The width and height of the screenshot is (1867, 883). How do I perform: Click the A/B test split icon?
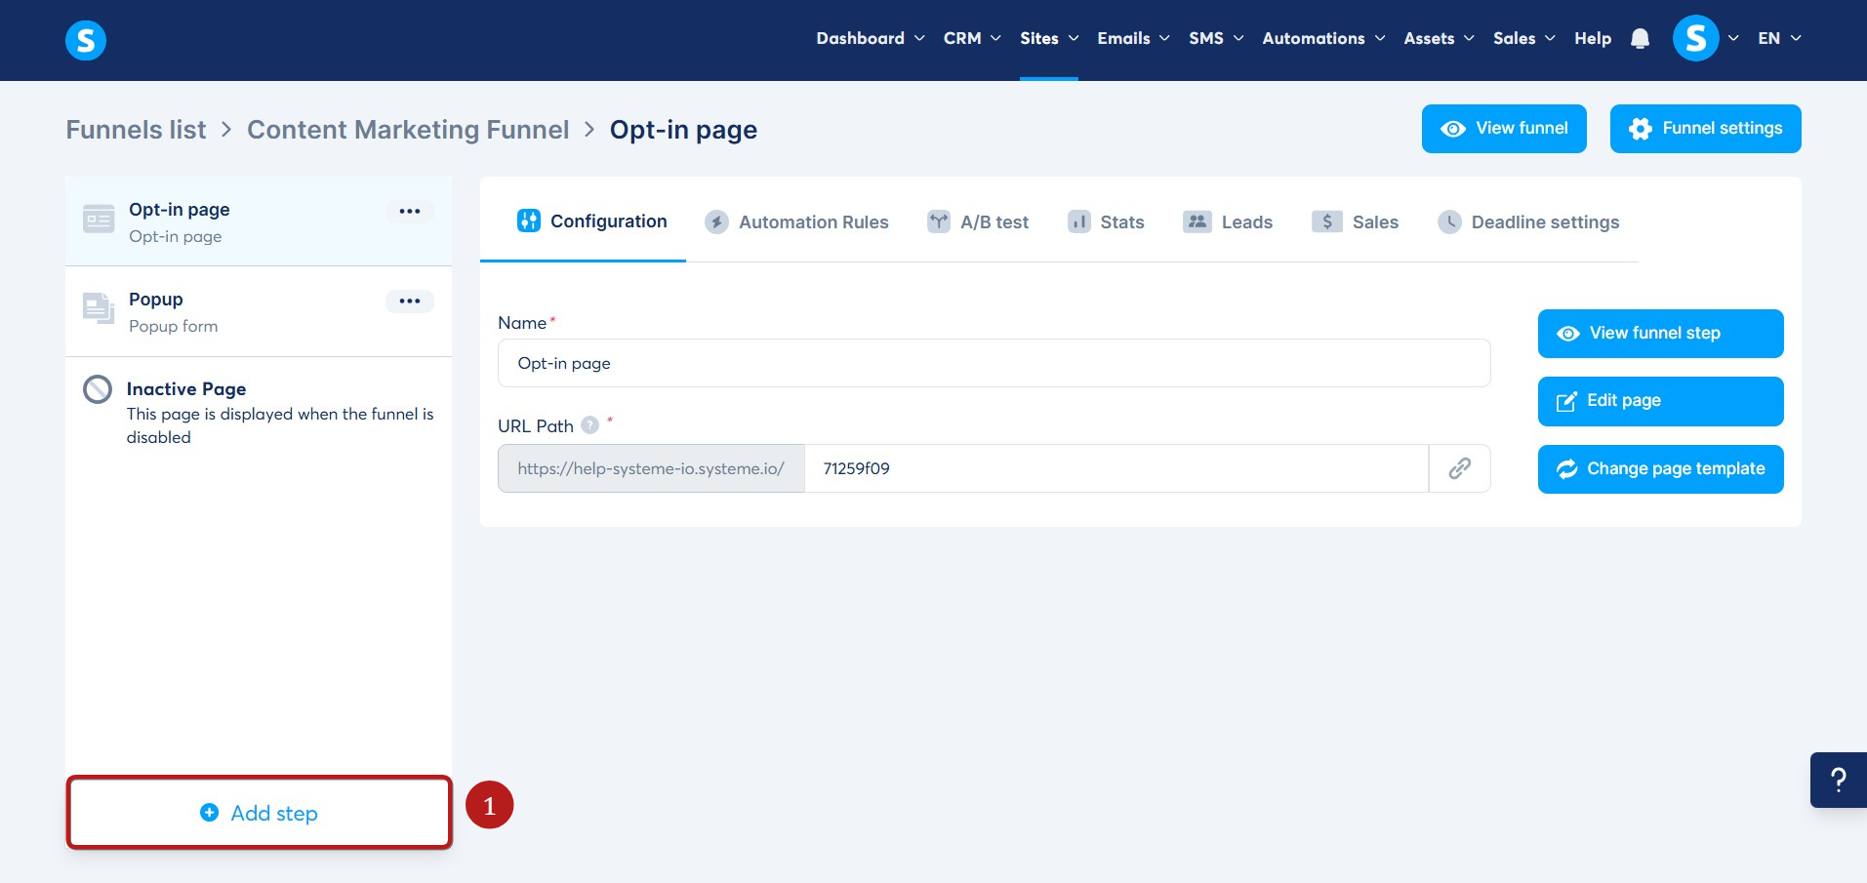(x=939, y=221)
